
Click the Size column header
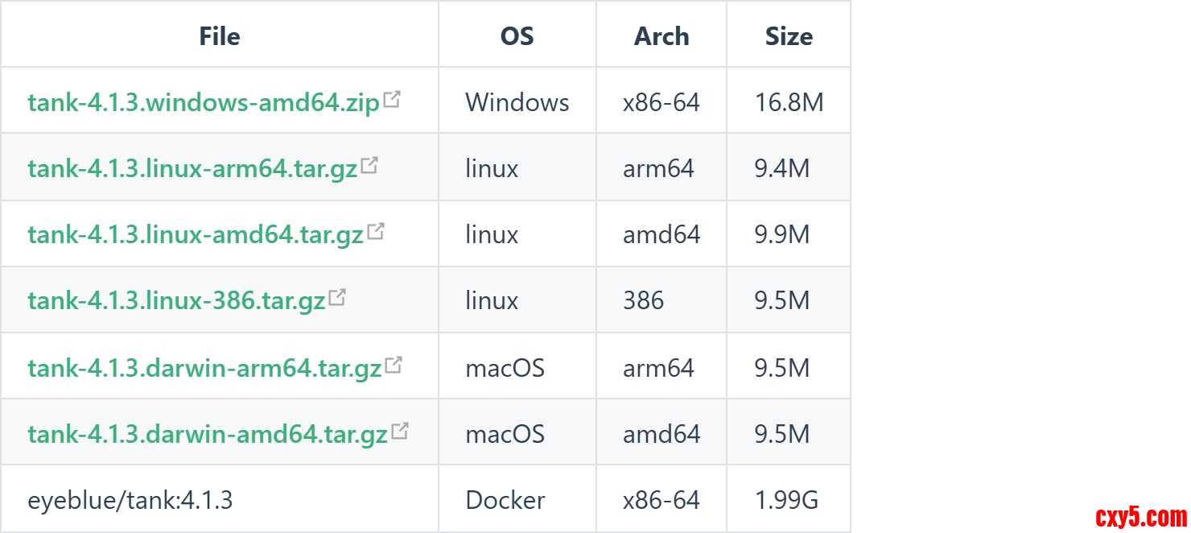[789, 36]
